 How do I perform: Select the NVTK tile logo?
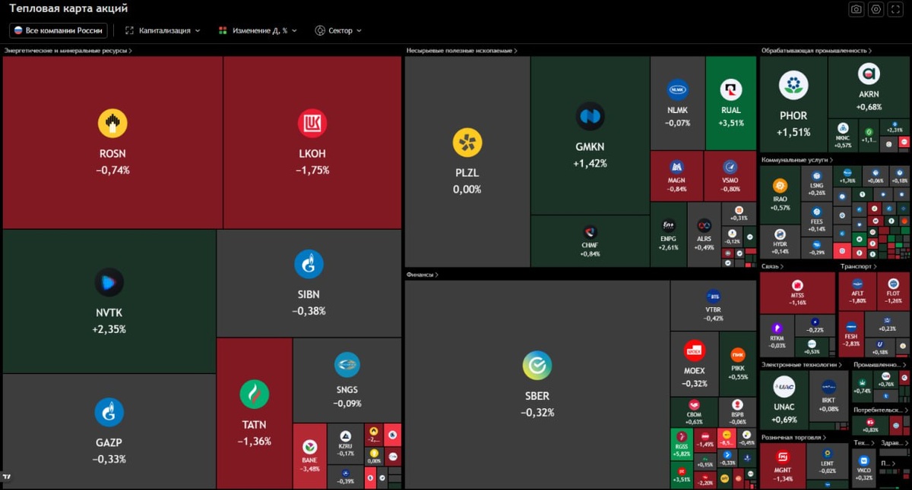click(109, 282)
